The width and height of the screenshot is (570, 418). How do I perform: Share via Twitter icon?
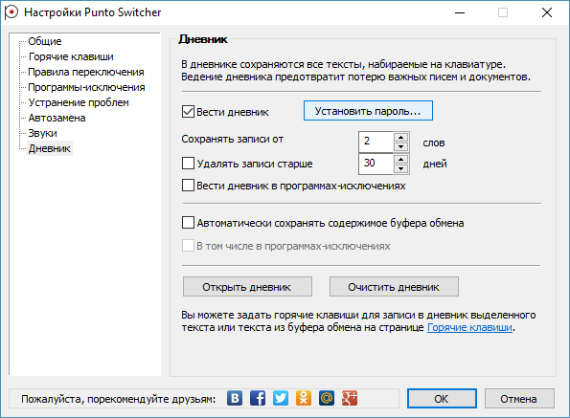(281, 398)
